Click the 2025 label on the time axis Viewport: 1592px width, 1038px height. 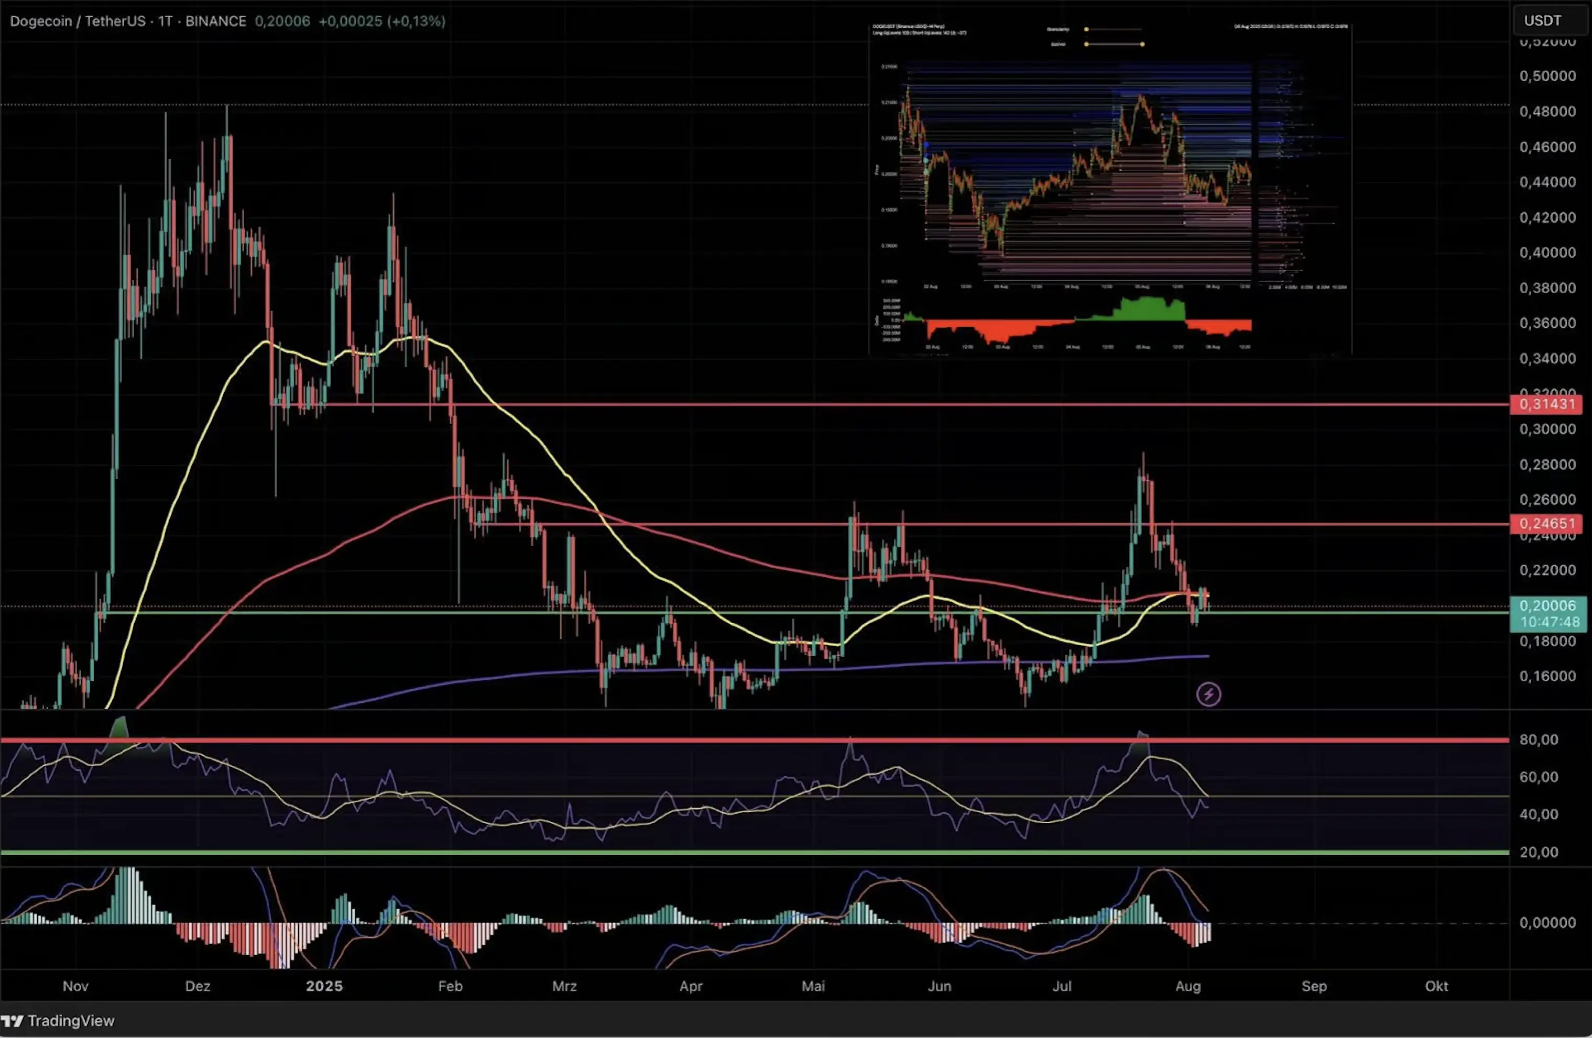pos(324,986)
